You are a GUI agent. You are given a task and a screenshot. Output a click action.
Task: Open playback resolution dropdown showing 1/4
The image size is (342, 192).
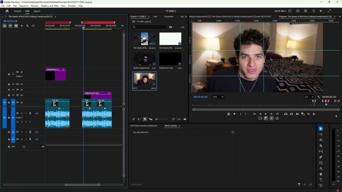[x=309, y=97]
